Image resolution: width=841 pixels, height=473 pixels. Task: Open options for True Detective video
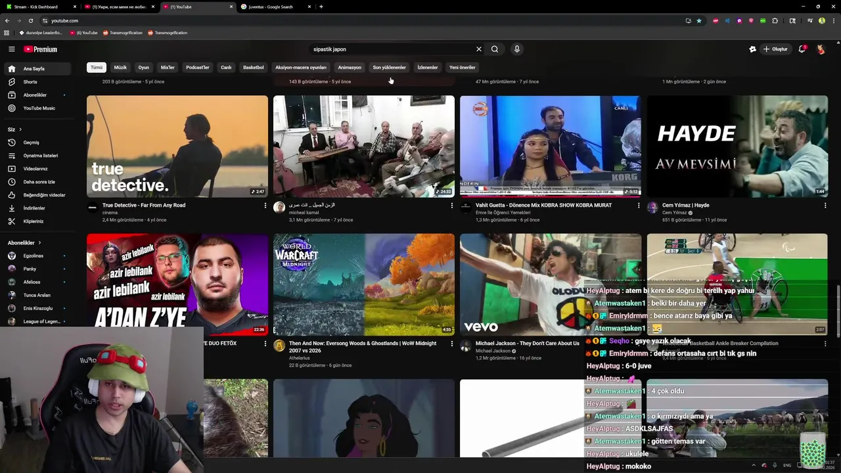pos(265,206)
